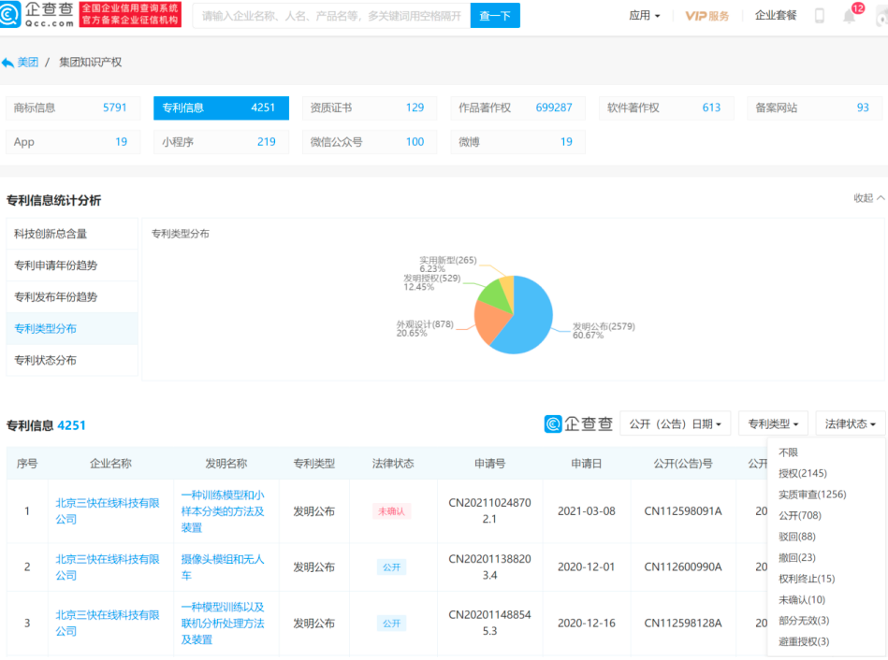
Task: Go back using the blue arrow before 美团
Action: (7, 63)
